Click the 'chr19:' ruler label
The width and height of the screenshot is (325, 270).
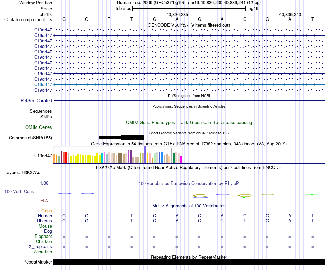(x=46, y=14)
